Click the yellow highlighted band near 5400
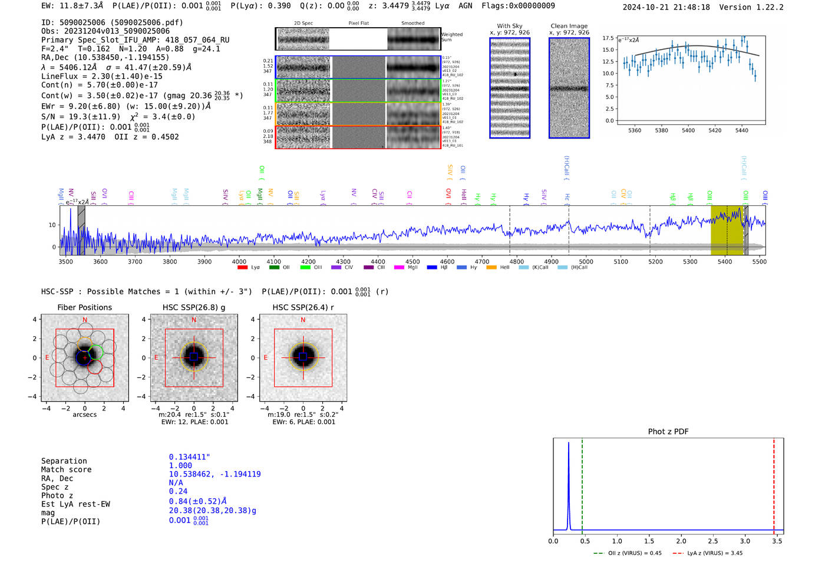825x562 pixels. (727, 230)
